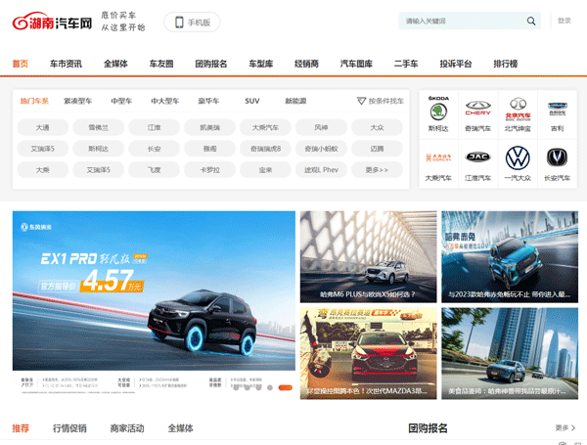
Task: Go to the 首页 nav item
Action: click(21, 64)
